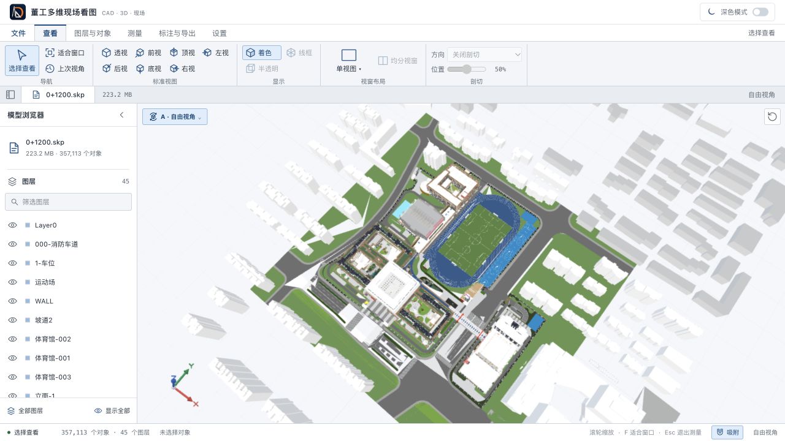Return to 上次视角 previous view
The height and width of the screenshot is (441, 785).
pos(65,69)
